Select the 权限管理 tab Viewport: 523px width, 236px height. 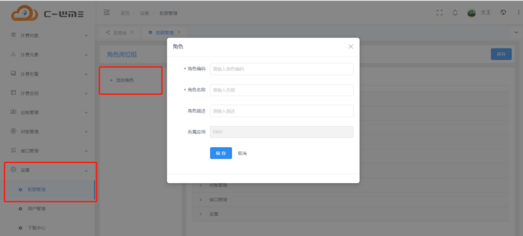pyautogui.click(x=165, y=33)
